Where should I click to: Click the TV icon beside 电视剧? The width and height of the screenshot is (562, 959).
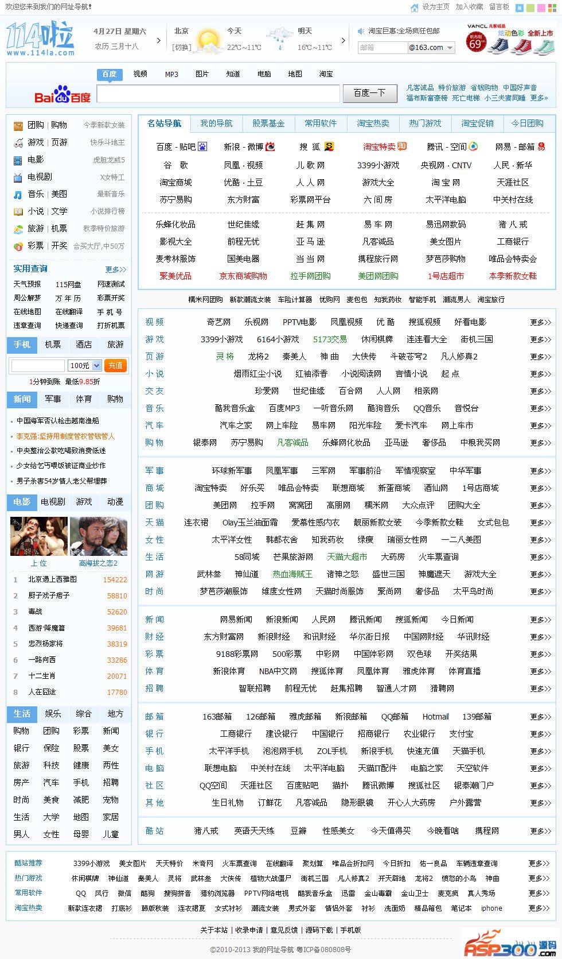18,177
